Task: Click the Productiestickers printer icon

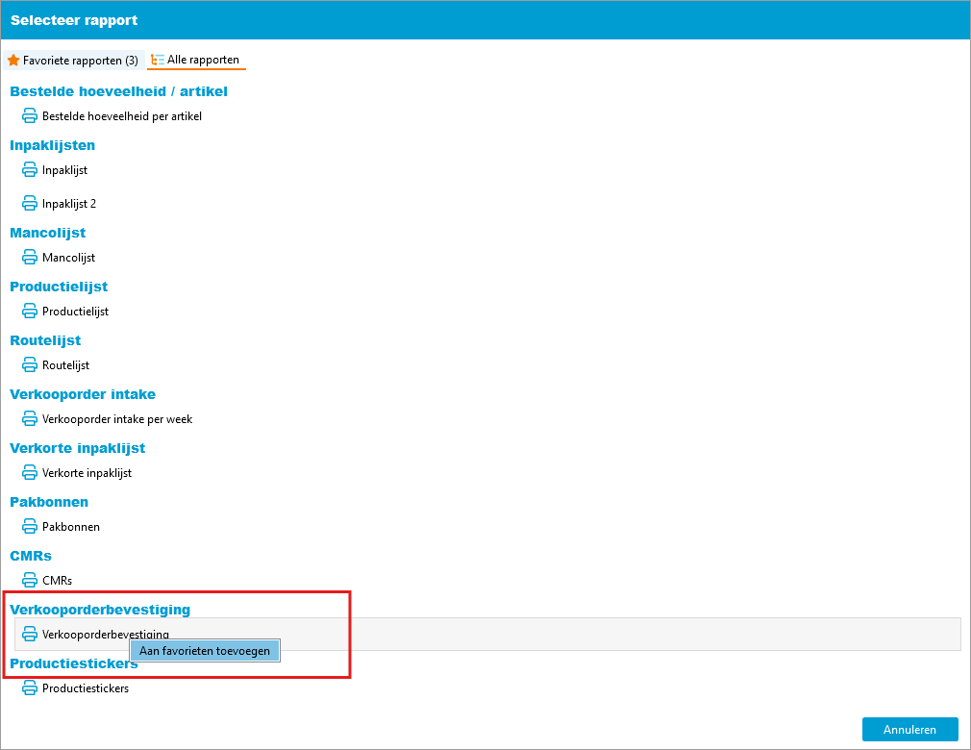Action: [x=30, y=688]
